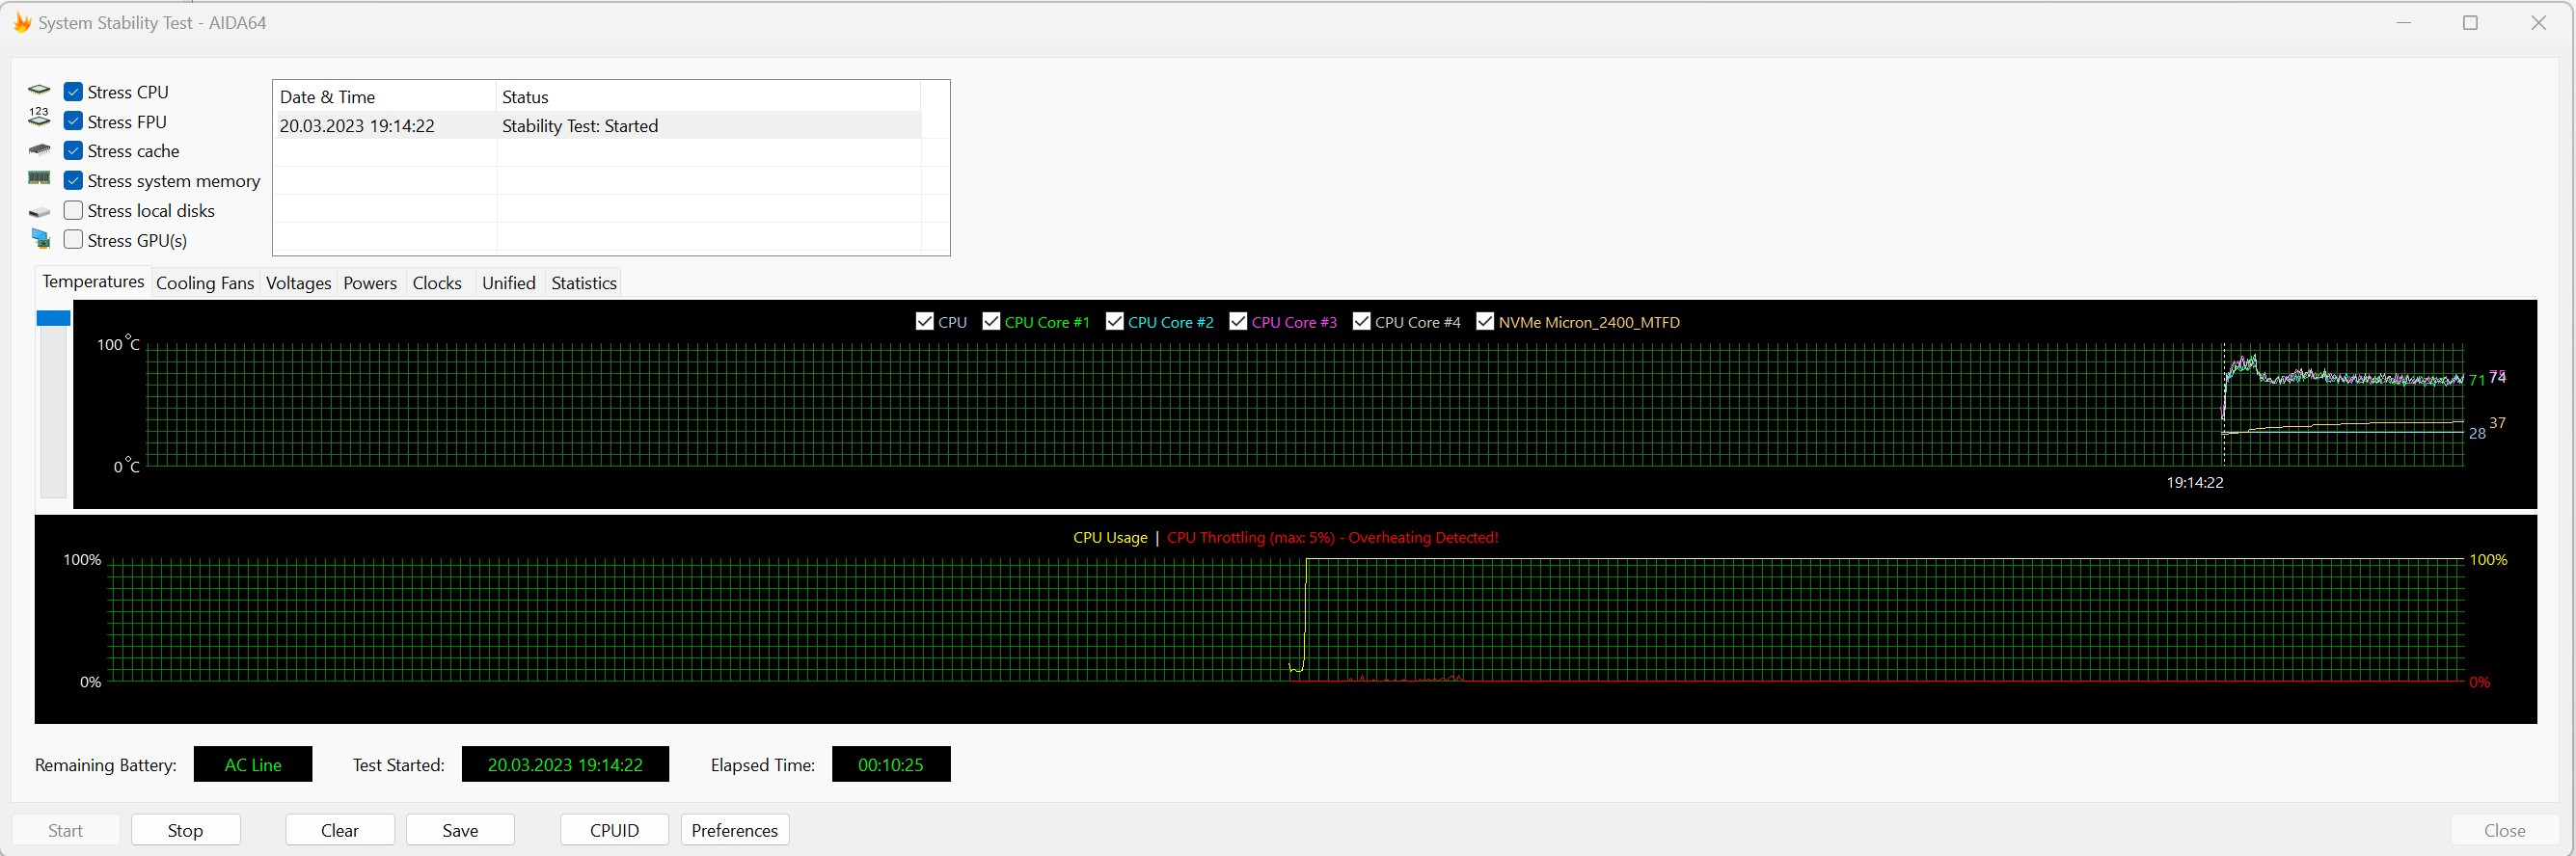This screenshot has height=856, width=2576.
Task: Toggle NVMe Micron_2400_MTFD graph line
Action: click(1485, 321)
